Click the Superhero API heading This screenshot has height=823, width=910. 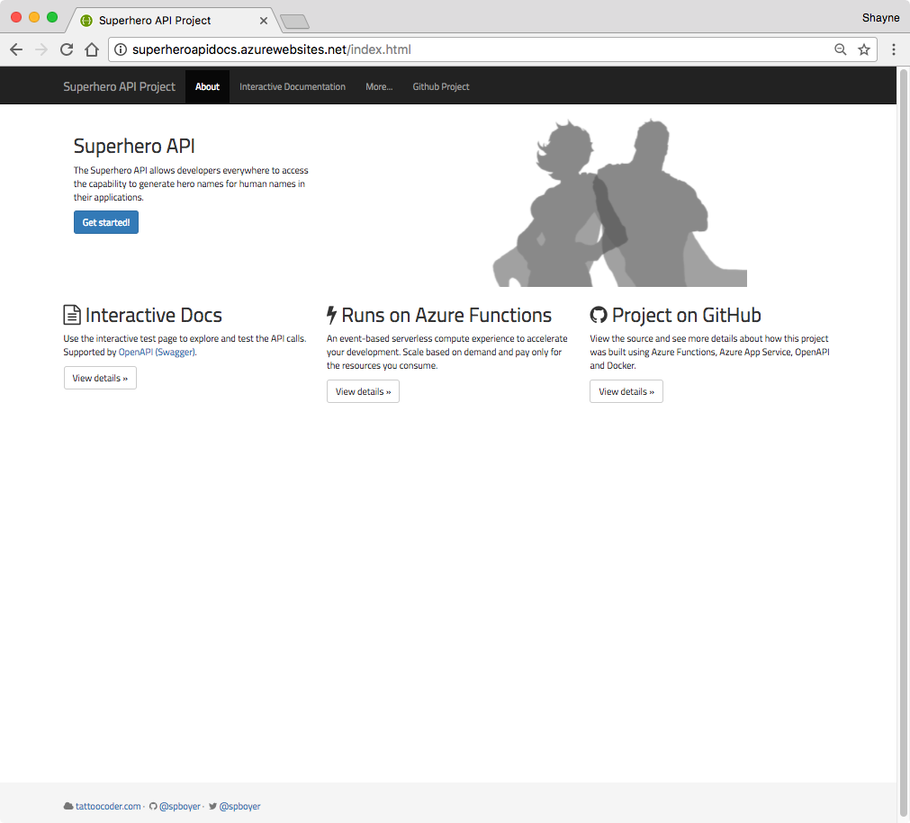click(x=134, y=146)
